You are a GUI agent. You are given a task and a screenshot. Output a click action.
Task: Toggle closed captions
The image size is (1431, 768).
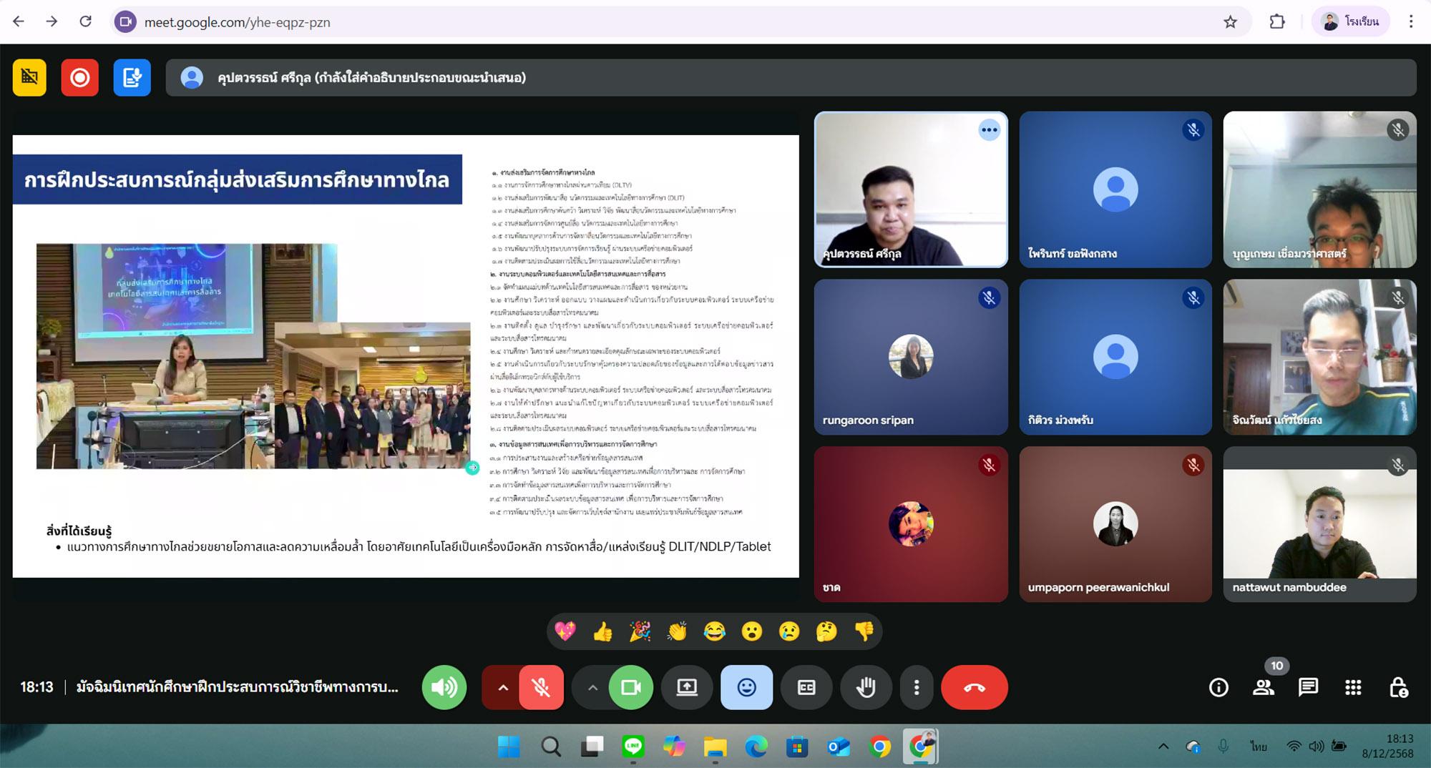tap(806, 687)
